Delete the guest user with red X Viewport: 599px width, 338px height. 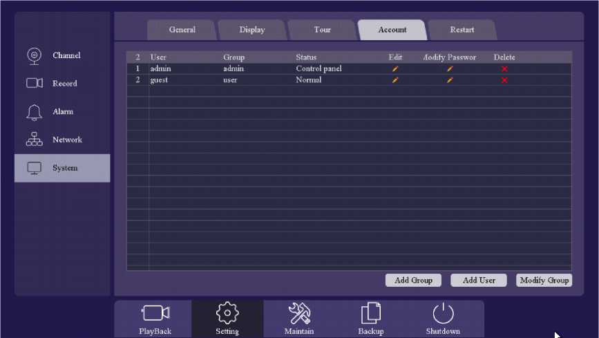504,80
